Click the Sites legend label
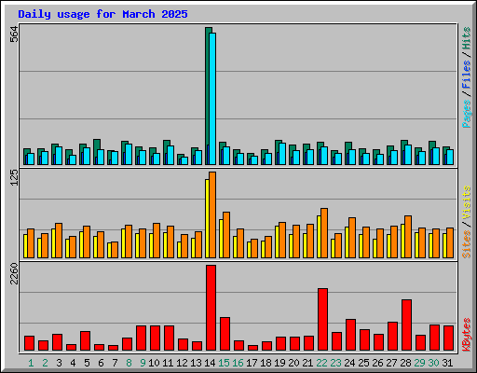The height and width of the screenshot is (373, 477). 467,244
